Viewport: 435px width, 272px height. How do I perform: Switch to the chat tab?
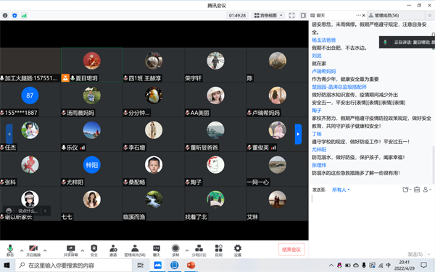point(318,15)
